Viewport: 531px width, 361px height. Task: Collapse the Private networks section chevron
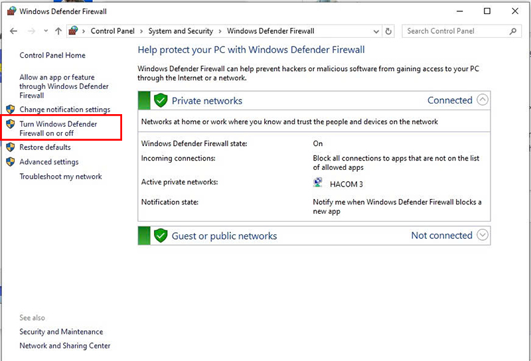click(483, 100)
